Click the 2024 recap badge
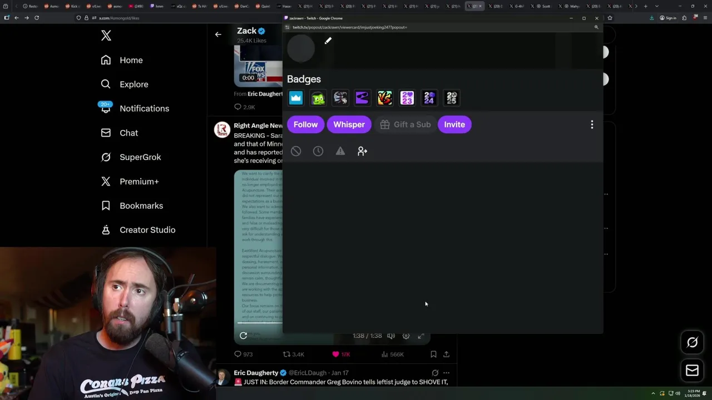This screenshot has height=400, width=712. tap(429, 98)
